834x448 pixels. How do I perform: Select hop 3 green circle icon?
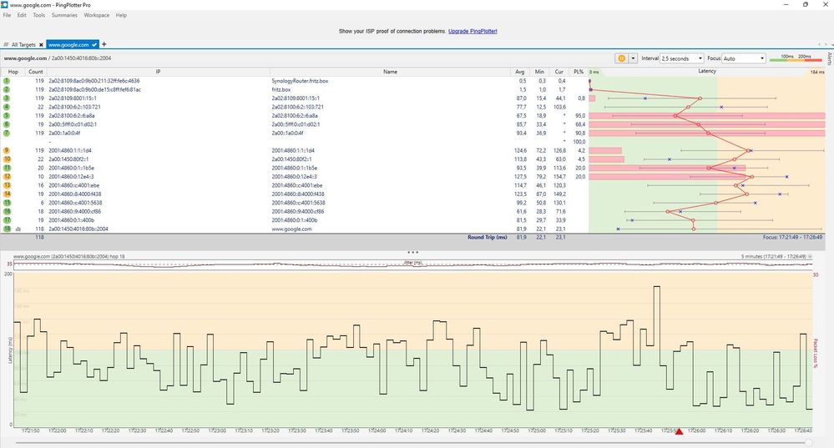(x=7, y=98)
